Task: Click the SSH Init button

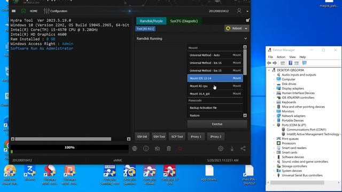Action: click(142, 137)
